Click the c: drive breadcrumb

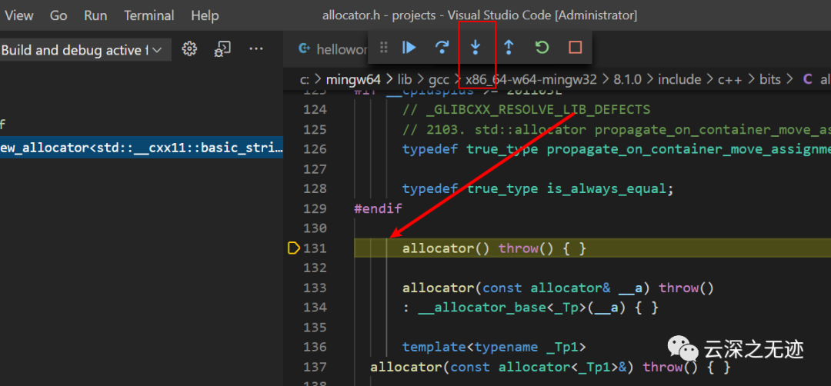click(305, 79)
